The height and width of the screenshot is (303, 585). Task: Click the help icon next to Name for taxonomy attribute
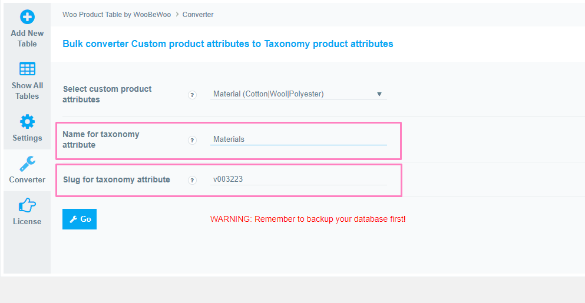click(x=192, y=141)
